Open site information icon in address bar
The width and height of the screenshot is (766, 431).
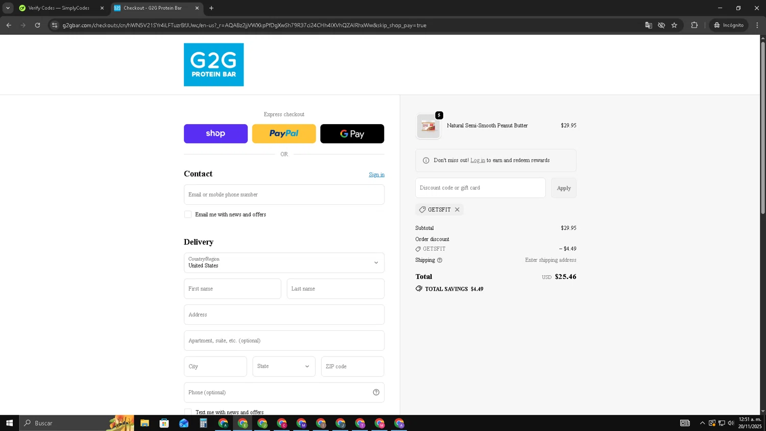click(55, 25)
